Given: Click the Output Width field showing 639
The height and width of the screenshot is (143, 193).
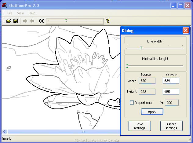Looking at the screenshot, I should pos(171,81).
